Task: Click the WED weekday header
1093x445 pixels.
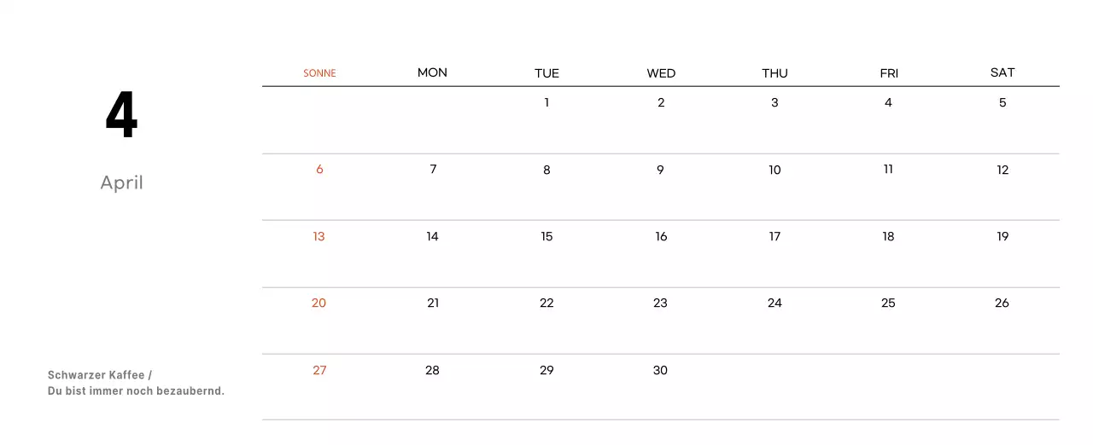Action: 661,73
